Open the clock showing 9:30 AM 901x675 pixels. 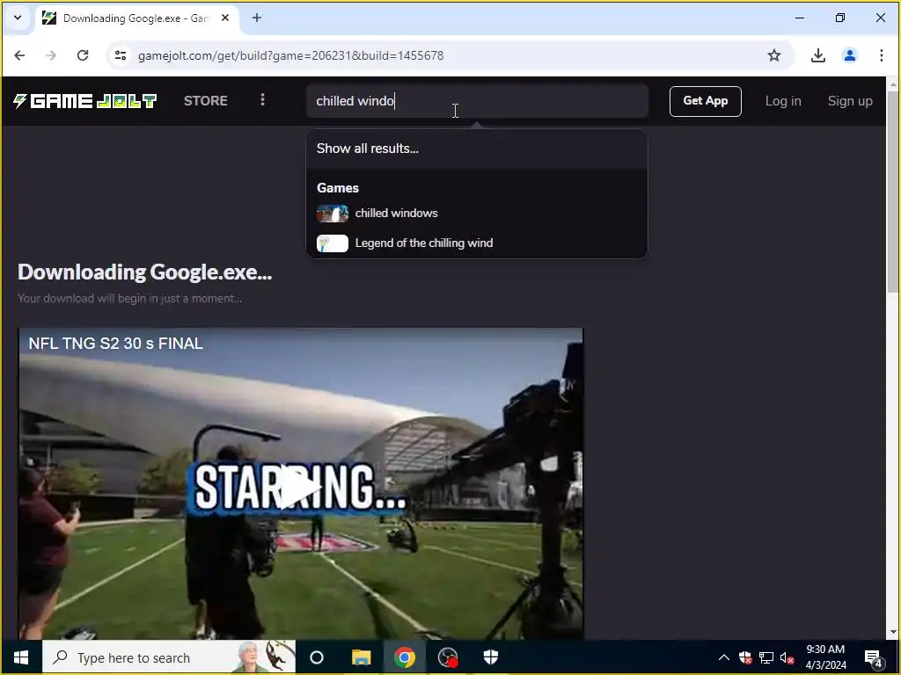pos(825,657)
